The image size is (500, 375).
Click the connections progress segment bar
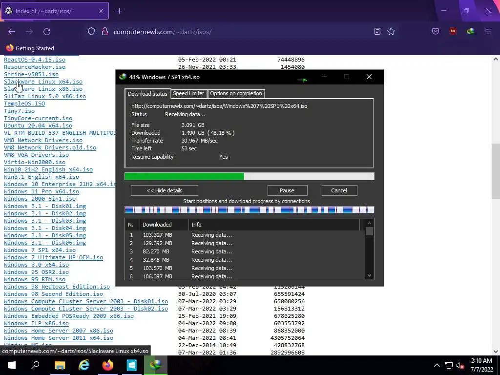[249, 210]
